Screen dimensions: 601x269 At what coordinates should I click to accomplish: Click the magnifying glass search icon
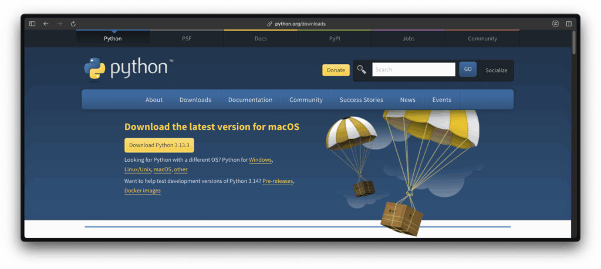click(362, 69)
